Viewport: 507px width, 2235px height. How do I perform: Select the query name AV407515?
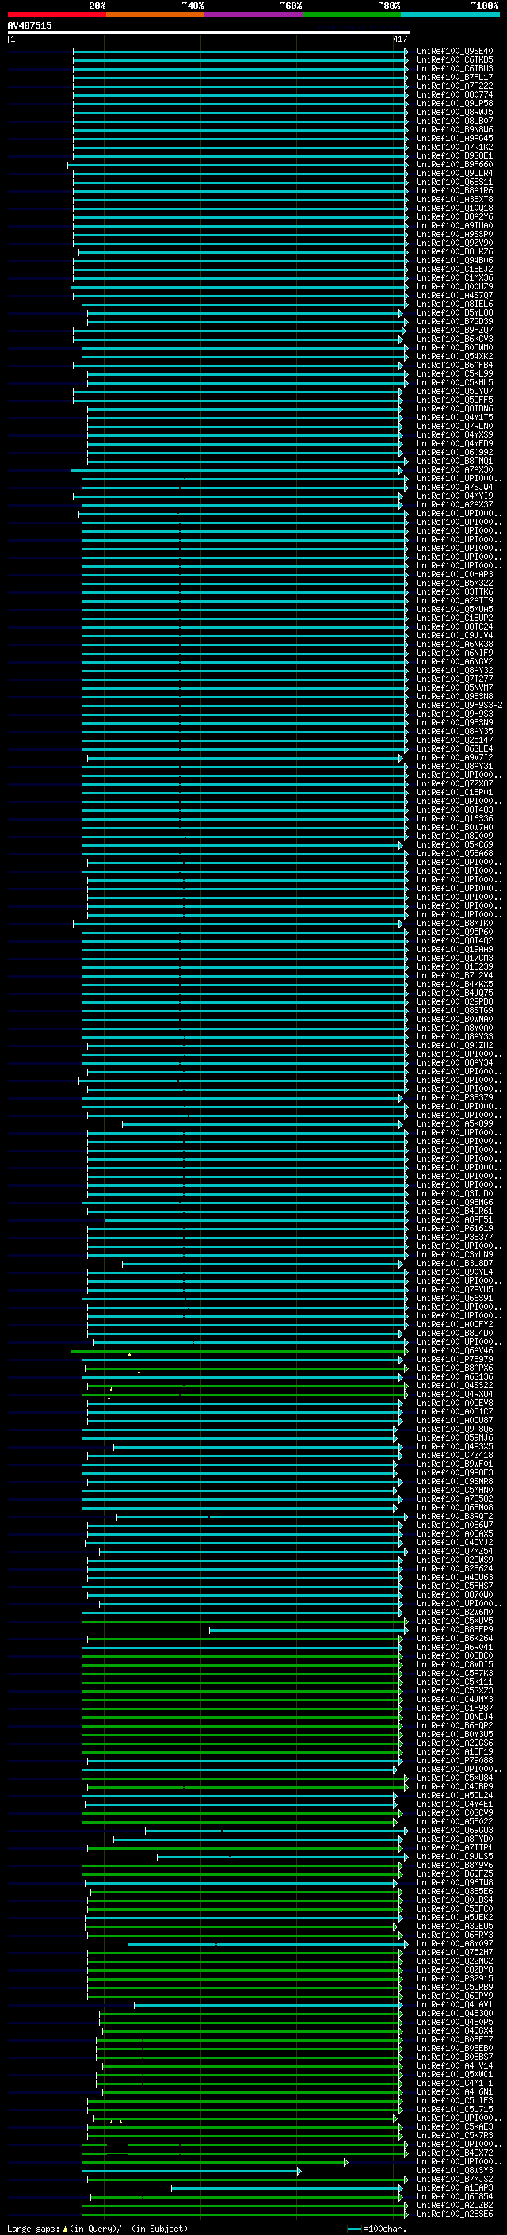pos(29,25)
